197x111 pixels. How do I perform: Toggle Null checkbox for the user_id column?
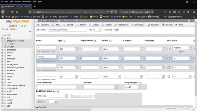pos(169,58)
